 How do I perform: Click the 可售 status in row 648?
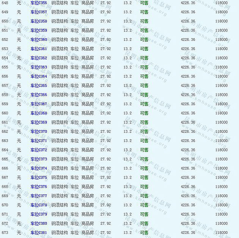tap(144, 3)
